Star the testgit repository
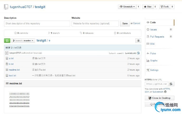This screenshot has height=114, width=182. [148, 7]
